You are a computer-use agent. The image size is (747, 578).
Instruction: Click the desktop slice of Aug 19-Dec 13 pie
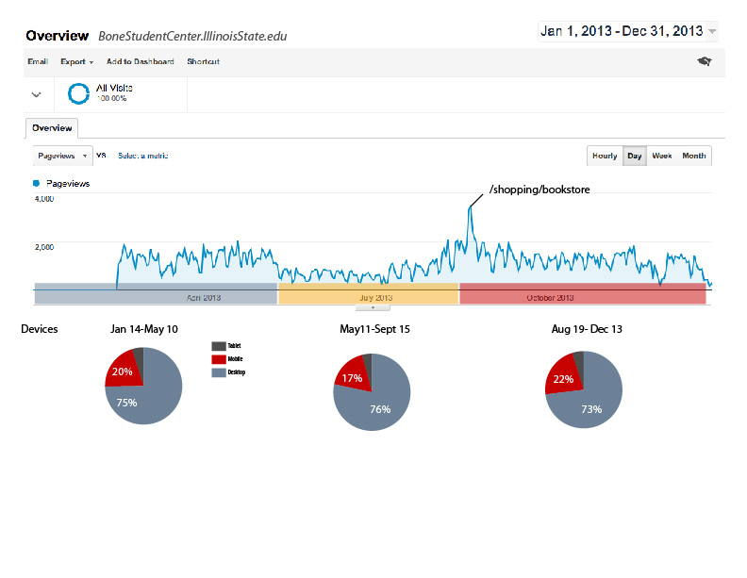tap(594, 401)
